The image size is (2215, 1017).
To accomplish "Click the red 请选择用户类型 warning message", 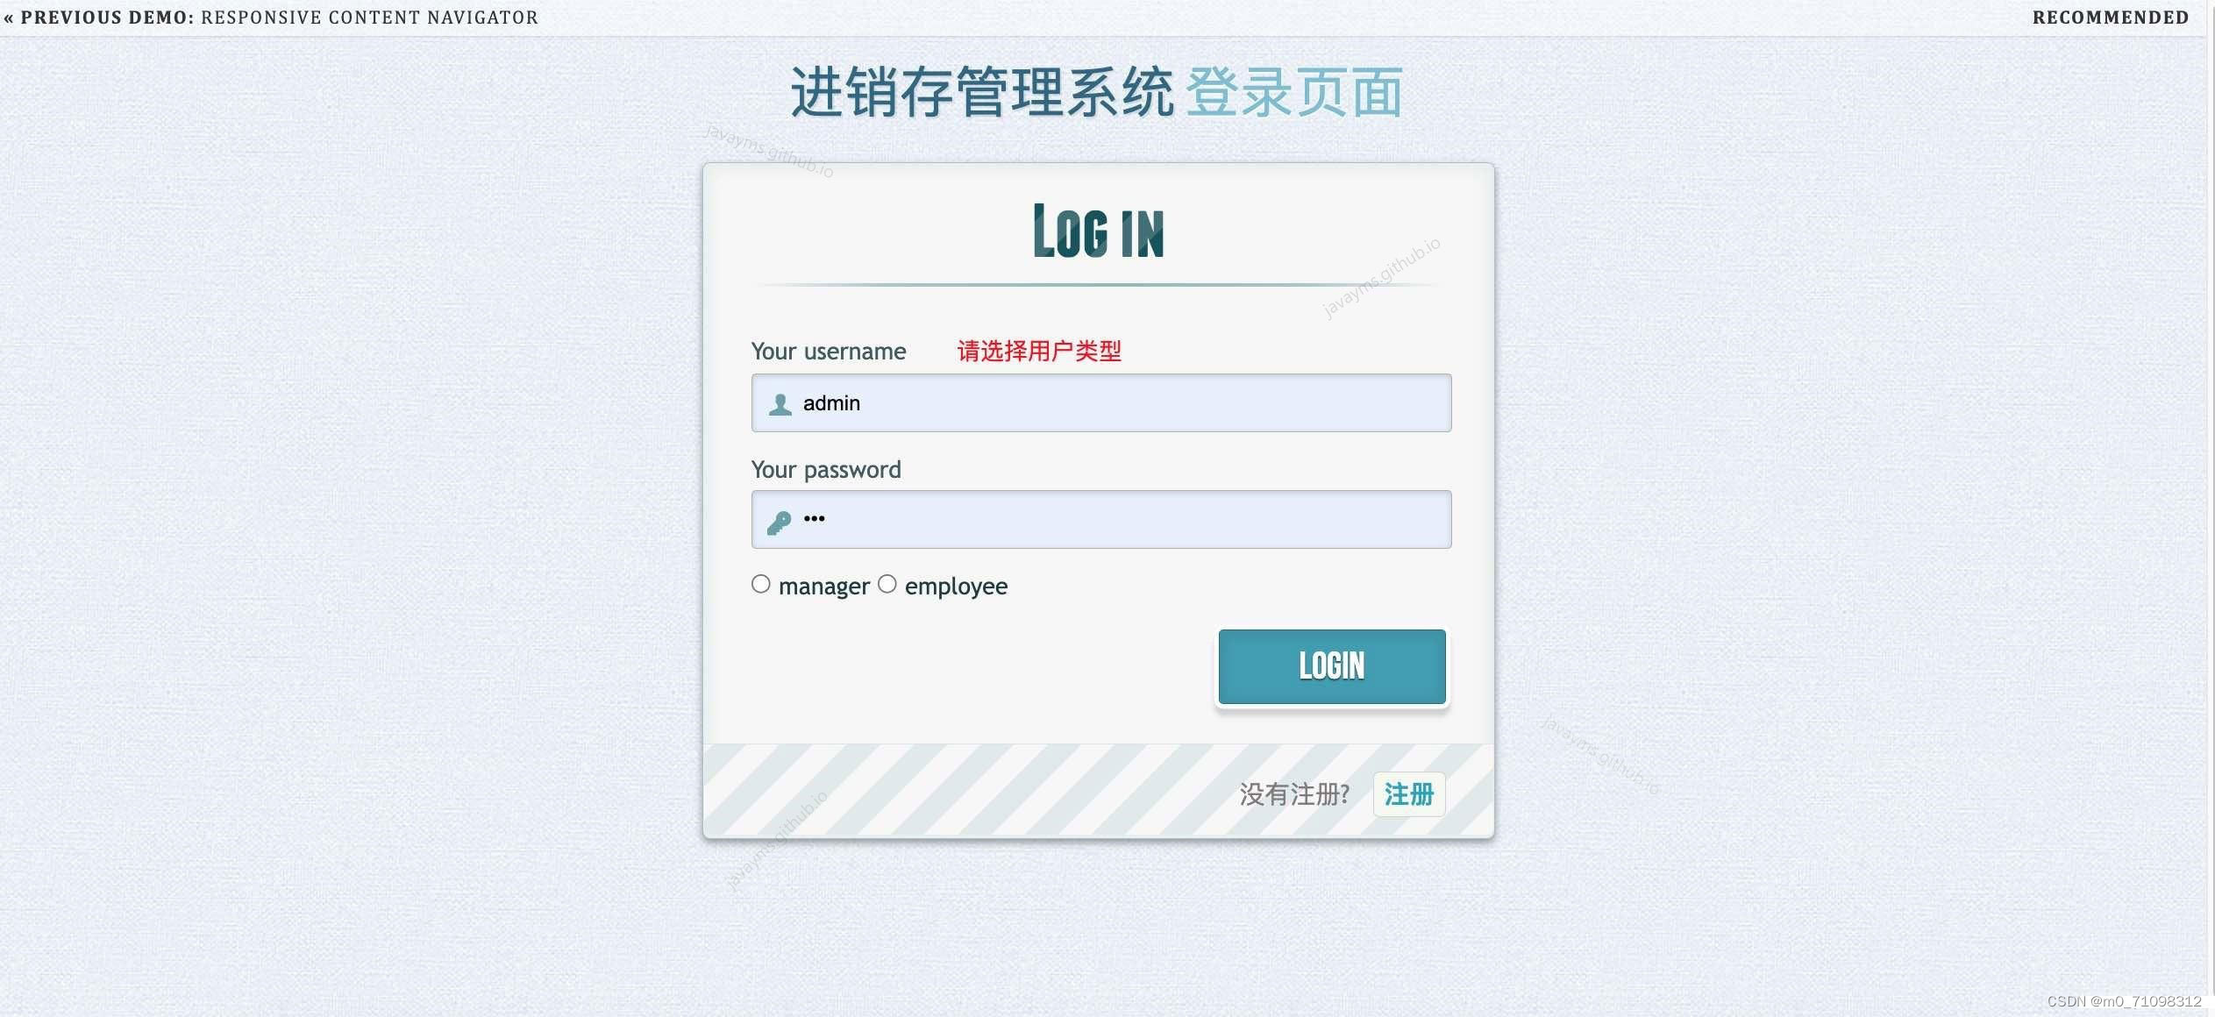I will click(x=1039, y=352).
